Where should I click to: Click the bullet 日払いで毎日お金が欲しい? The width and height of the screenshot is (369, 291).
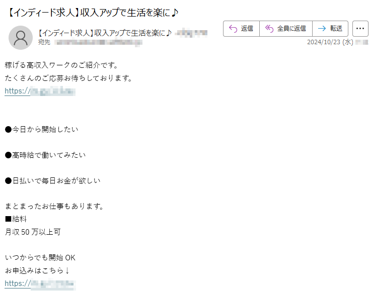click(x=53, y=180)
